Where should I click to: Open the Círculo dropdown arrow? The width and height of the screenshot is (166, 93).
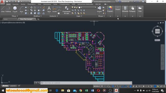tap(15, 13)
